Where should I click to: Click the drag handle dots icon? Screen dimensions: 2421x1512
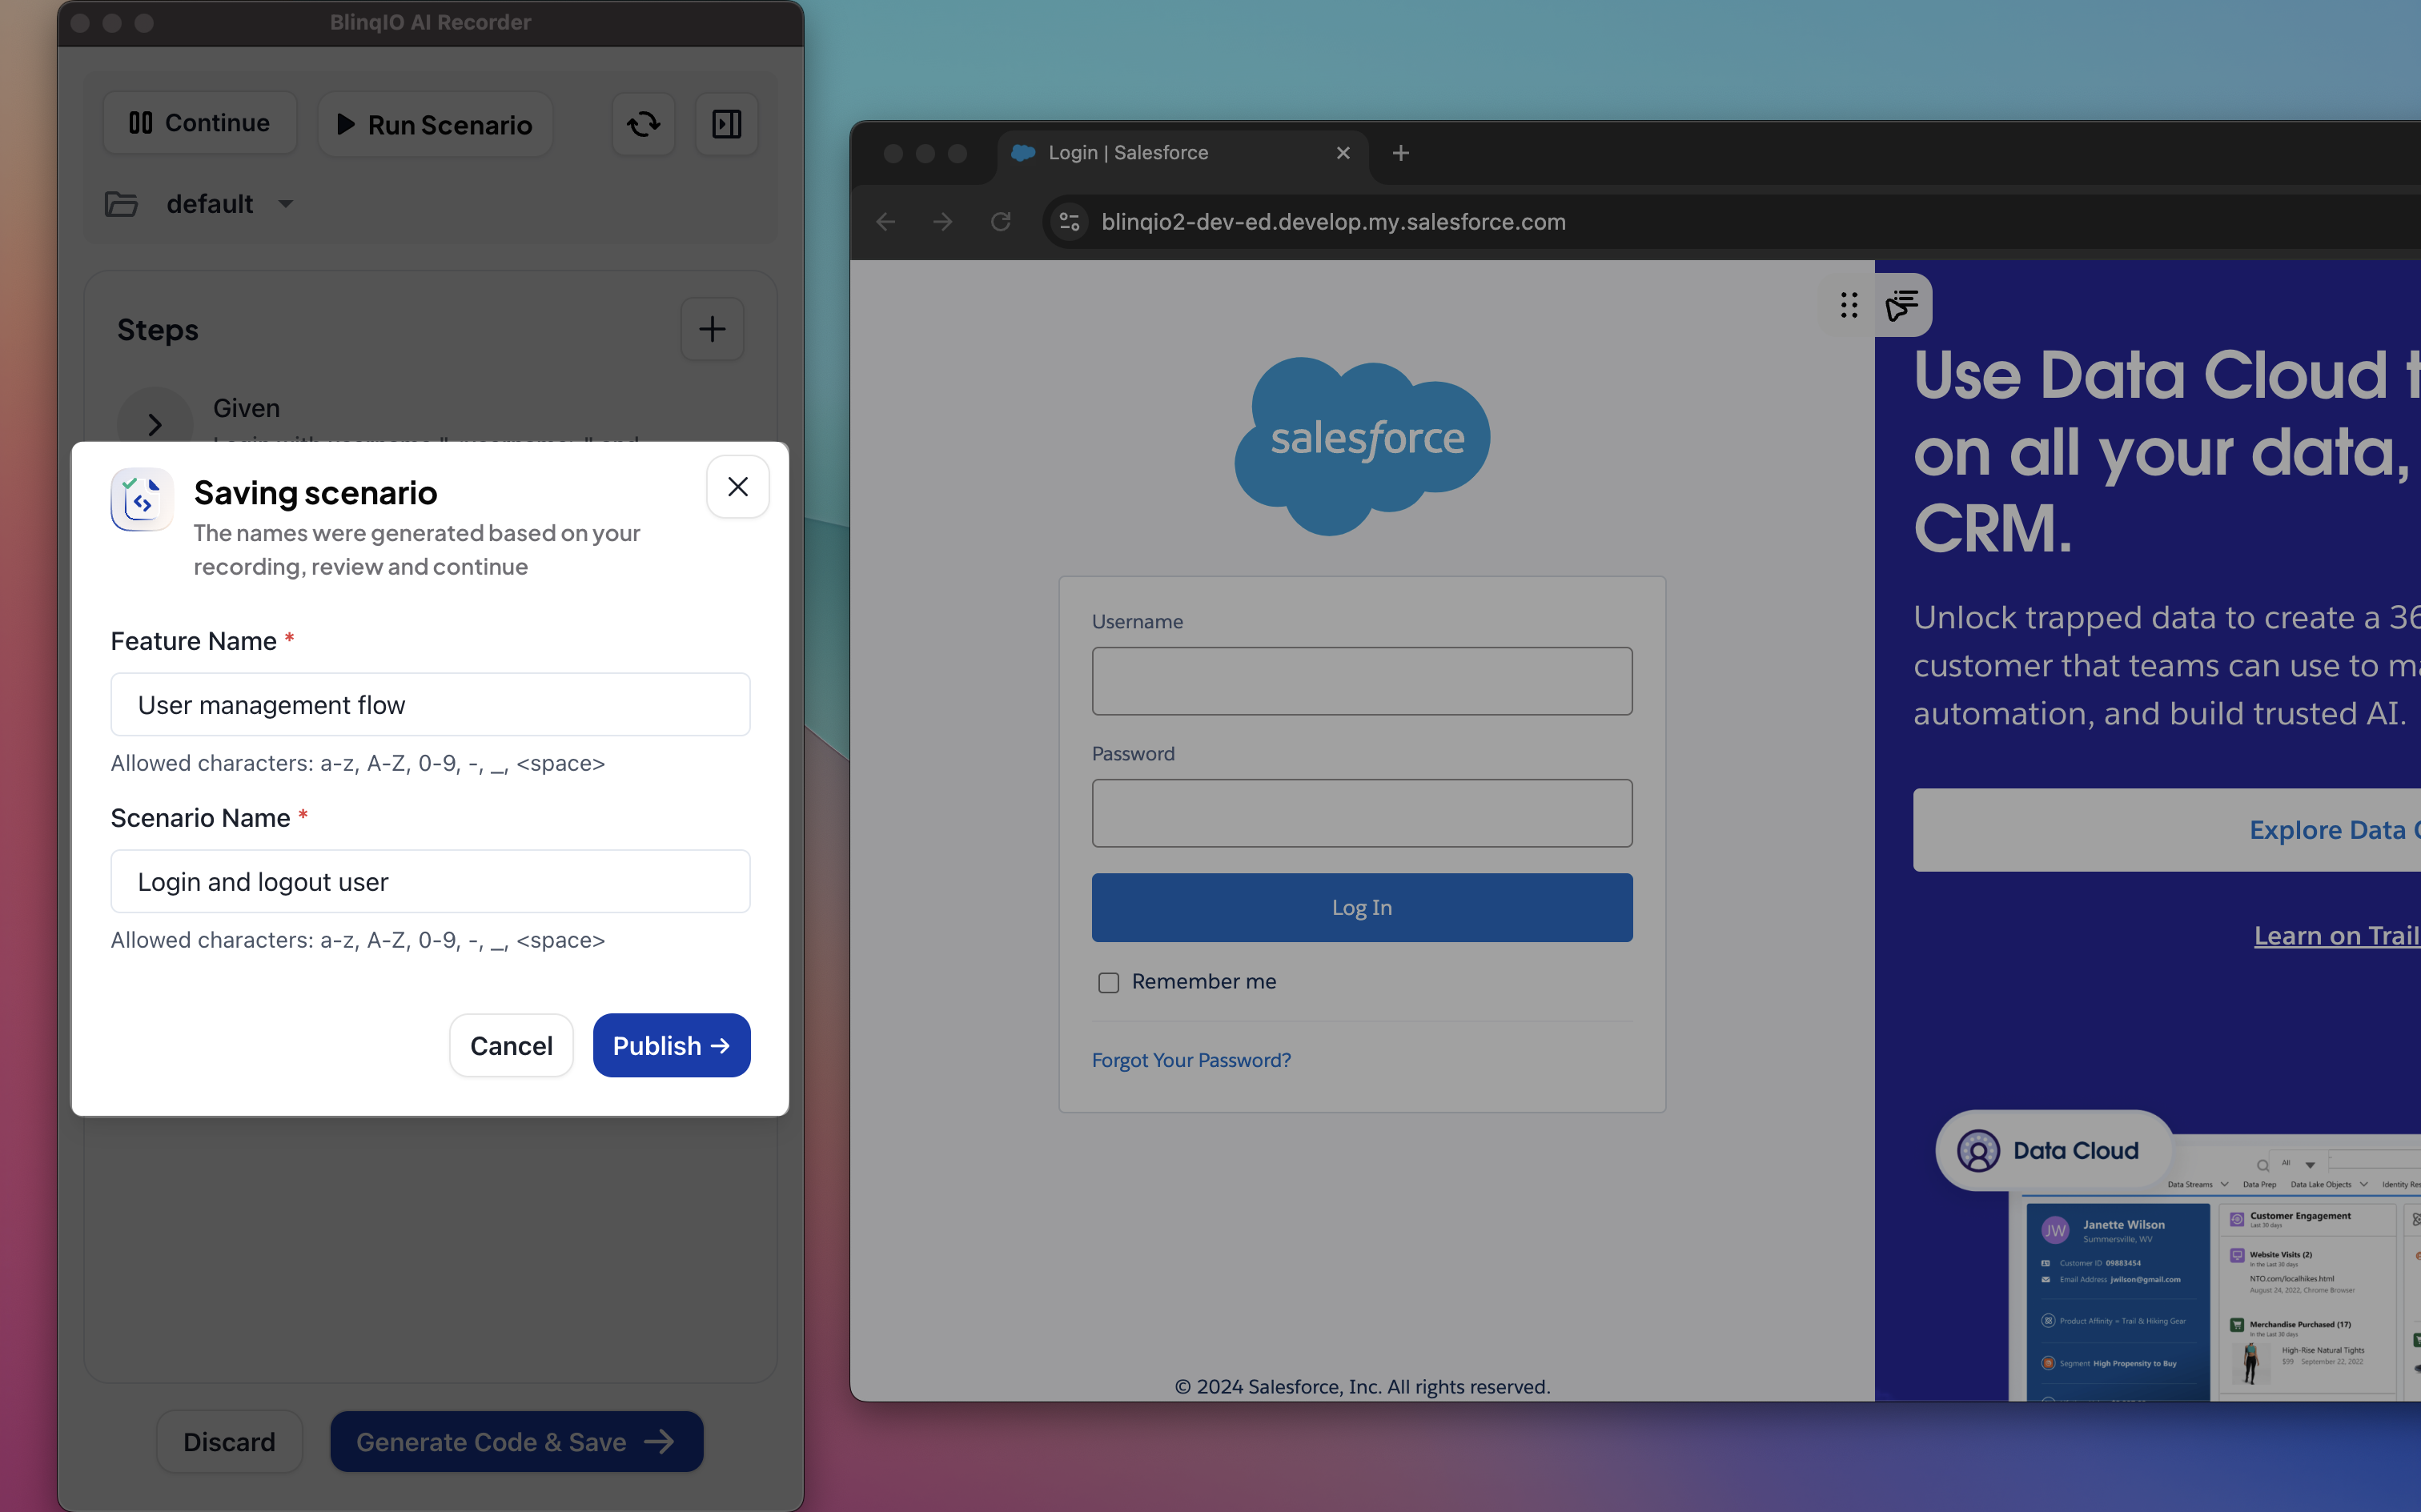point(1849,305)
